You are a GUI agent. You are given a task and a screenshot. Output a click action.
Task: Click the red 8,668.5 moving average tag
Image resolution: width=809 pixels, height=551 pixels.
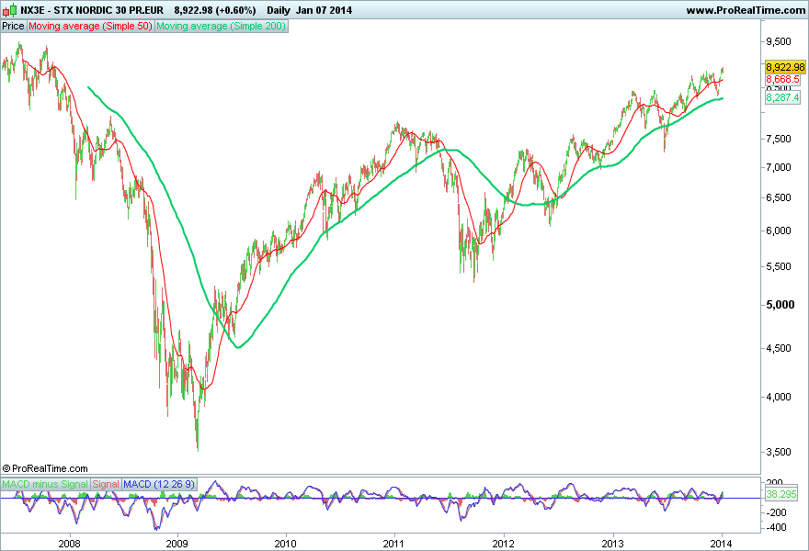point(782,79)
